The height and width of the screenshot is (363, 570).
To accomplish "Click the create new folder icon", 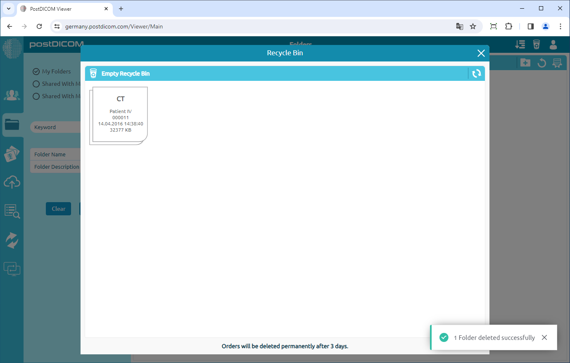I will click(525, 63).
